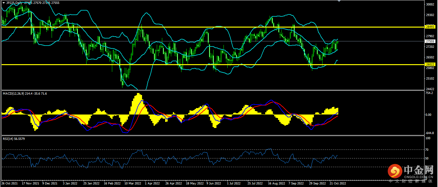The image size is (438, 187).
Task: Click the CNGOLD coin logo
Action: (x=395, y=172)
